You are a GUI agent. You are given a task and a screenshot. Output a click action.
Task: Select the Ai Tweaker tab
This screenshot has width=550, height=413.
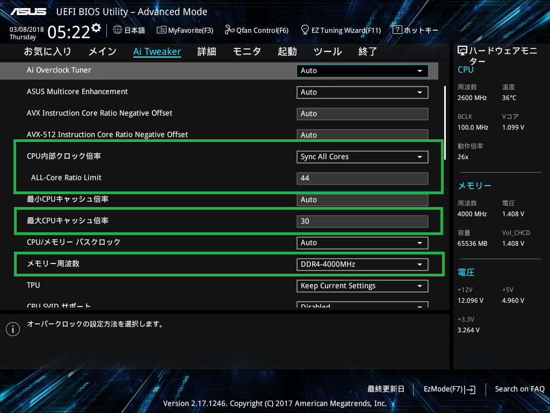[x=157, y=52]
